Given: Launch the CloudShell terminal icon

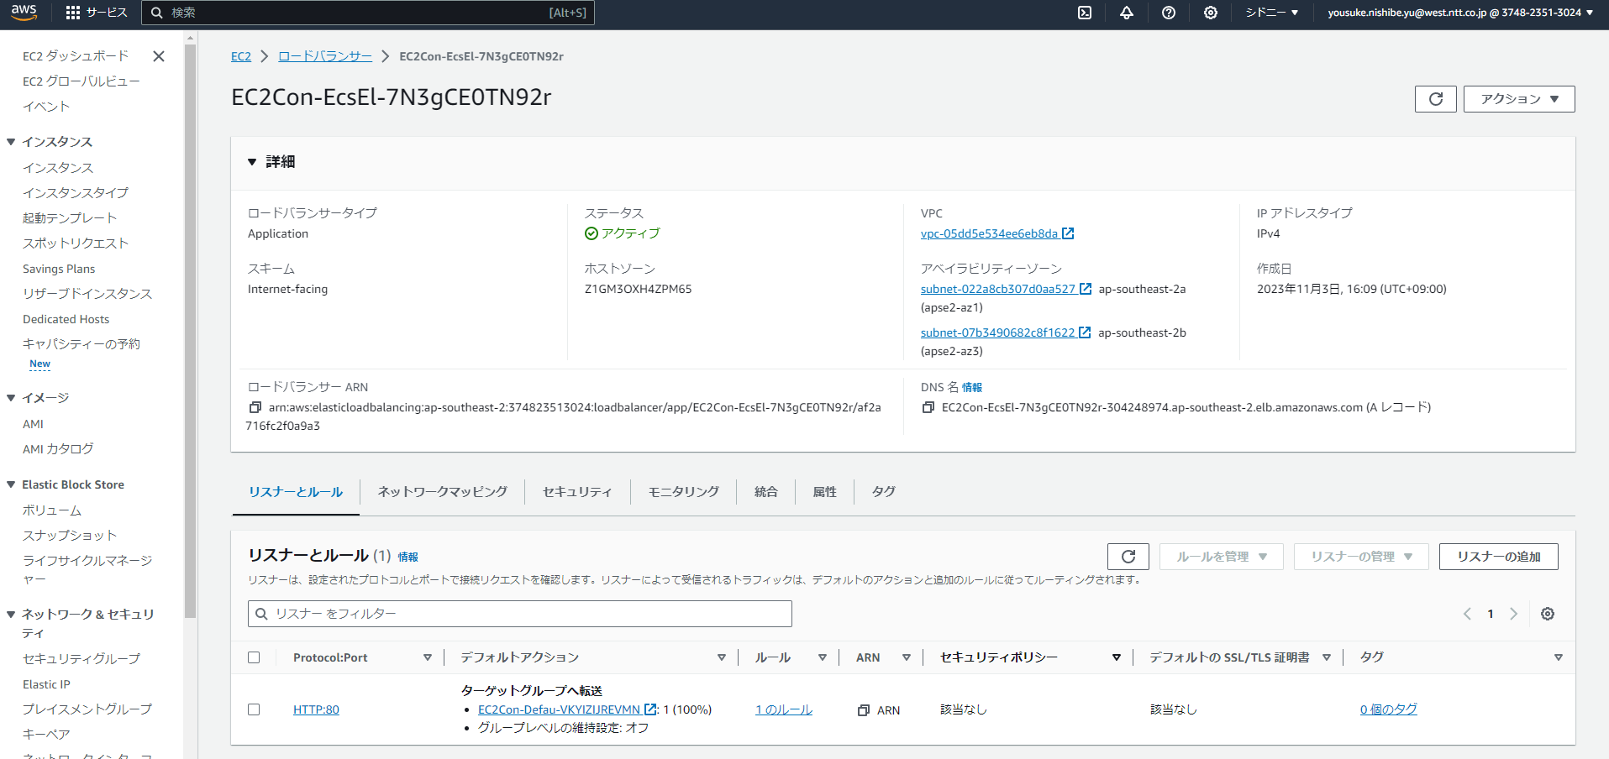Looking at the screenshot, I should point(1085,13).
